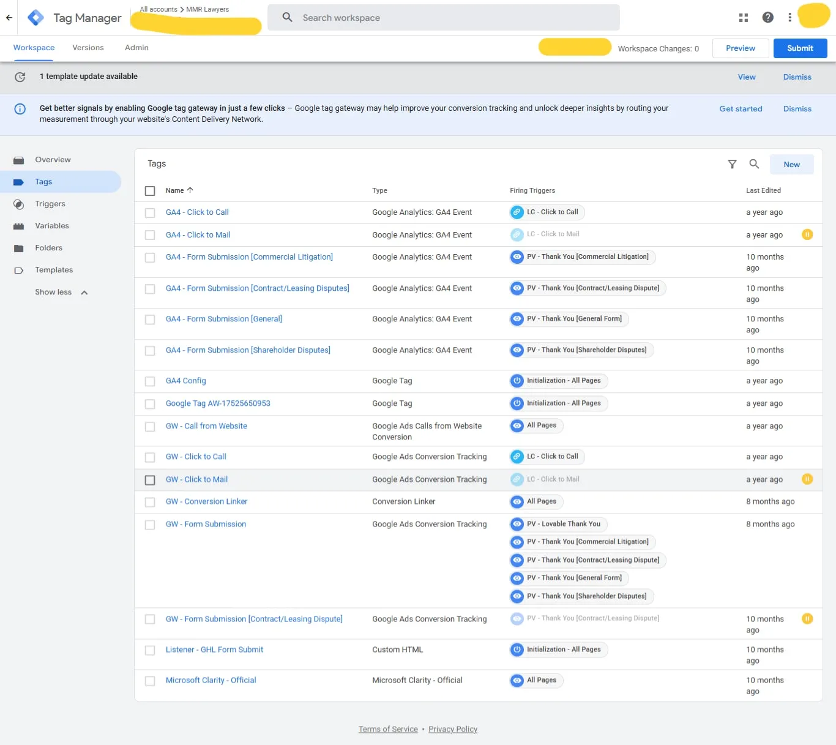Open the Google apps grid icon
This screenshot has height=745, width=836.
pos(744,18)
